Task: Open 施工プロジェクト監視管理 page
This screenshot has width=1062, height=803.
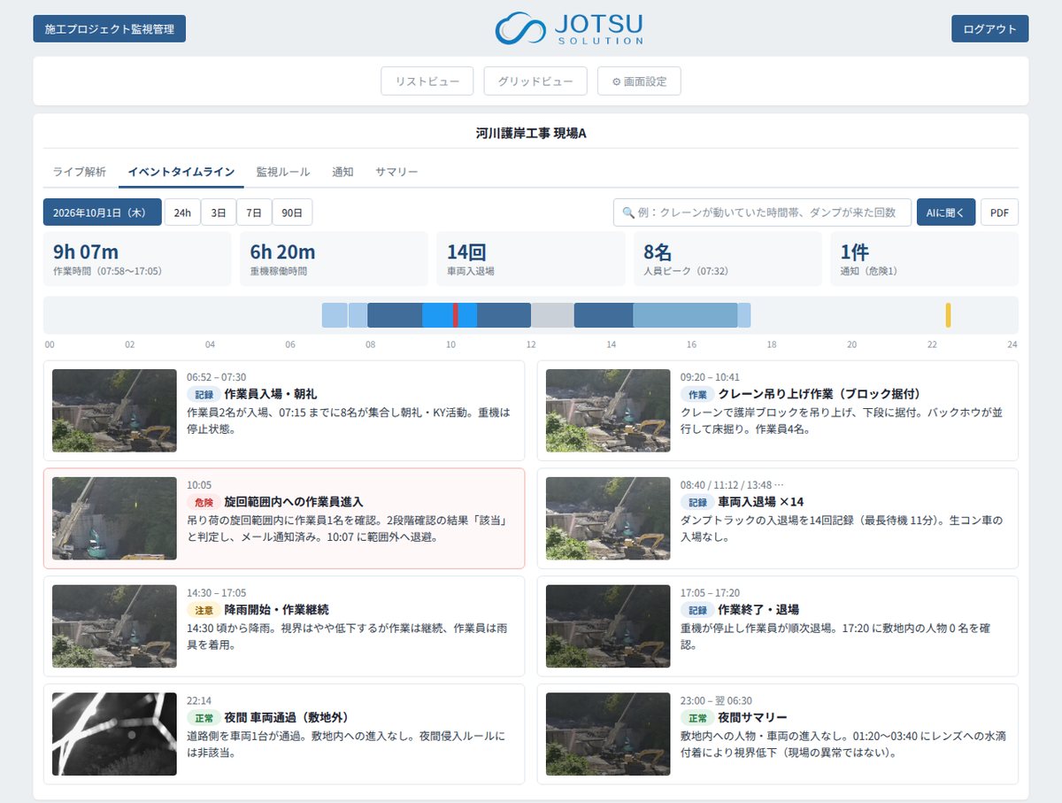Action: [110, 28]
